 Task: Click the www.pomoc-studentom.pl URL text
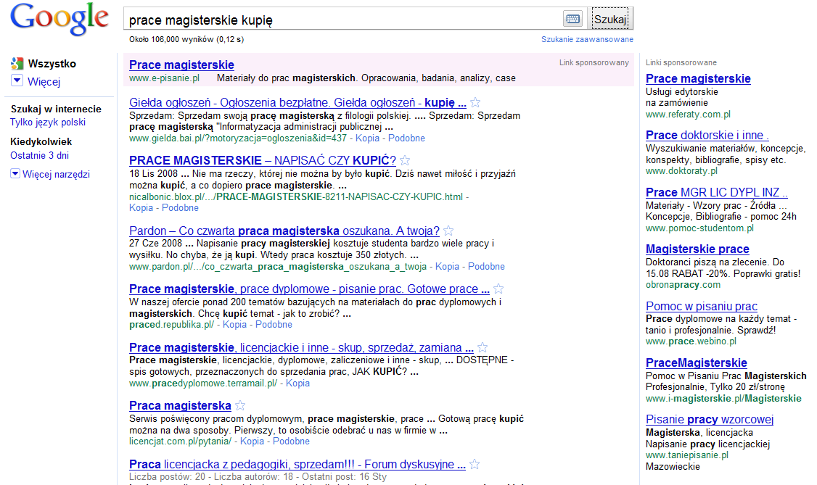(x=699, y=228)
